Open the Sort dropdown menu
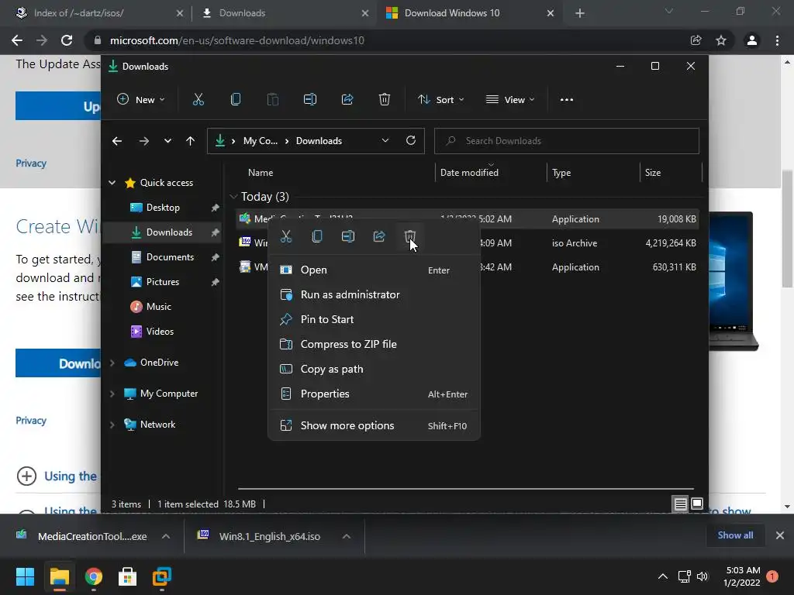The image size is (794, 595). [x=440, y=100]
